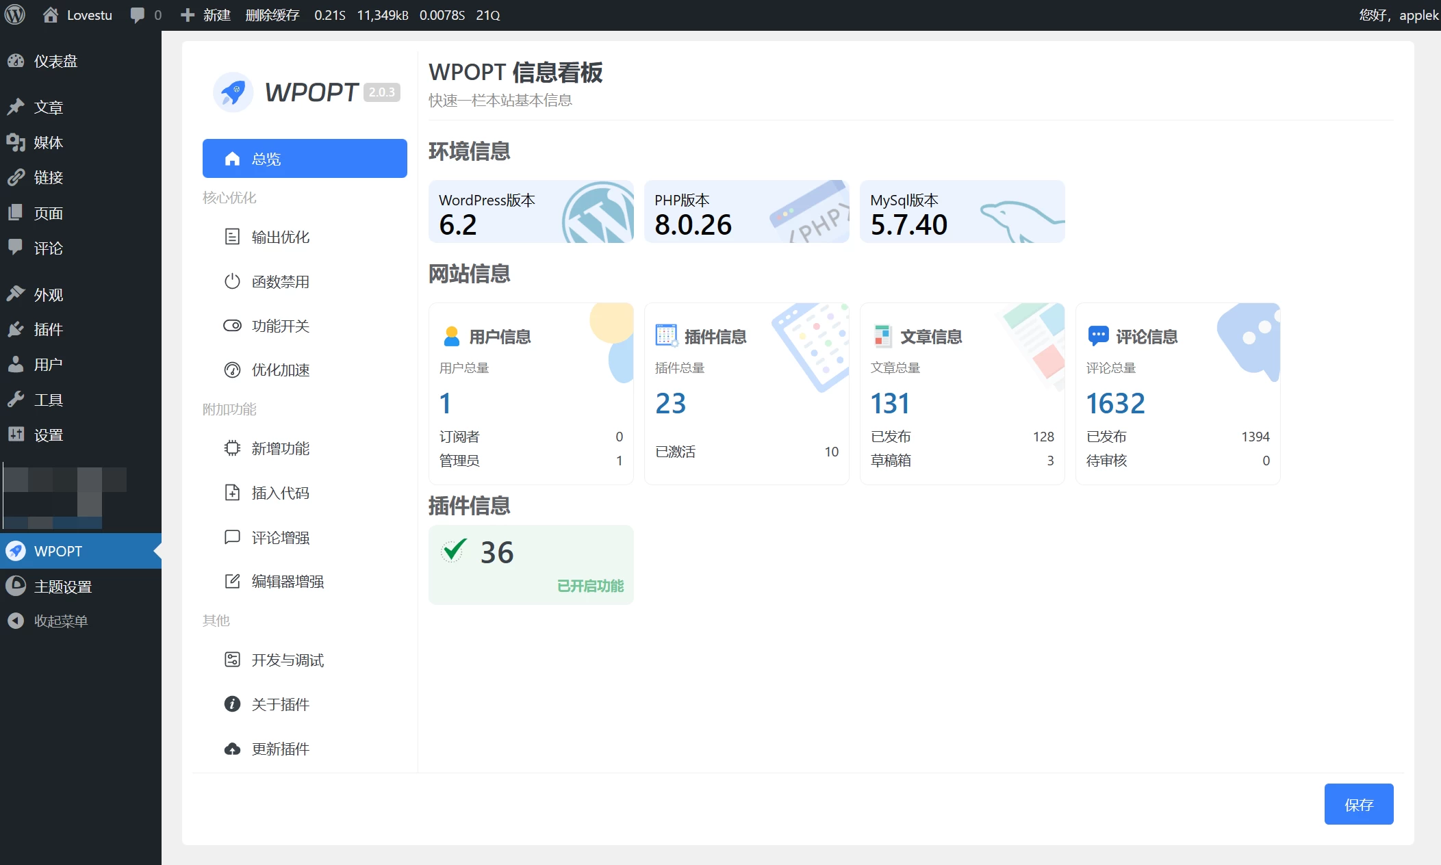Click the 关于插件 info icon
1441x865 pixels.
click(232, 703)
